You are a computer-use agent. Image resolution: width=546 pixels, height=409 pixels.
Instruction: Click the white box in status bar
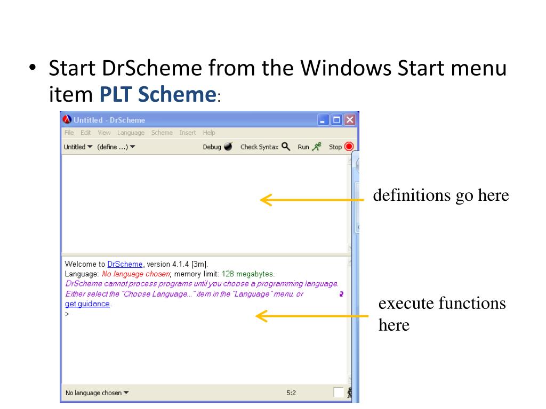click(339, 392)
